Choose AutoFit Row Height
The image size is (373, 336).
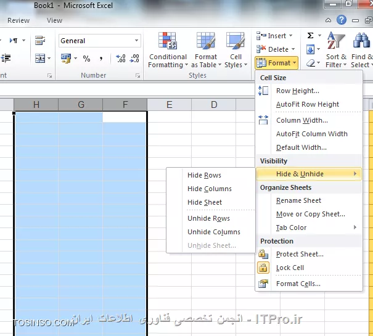click(x=309, y=104)
